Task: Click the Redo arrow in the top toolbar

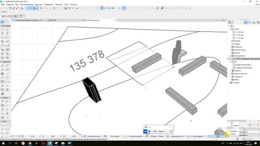Action: 6,8
